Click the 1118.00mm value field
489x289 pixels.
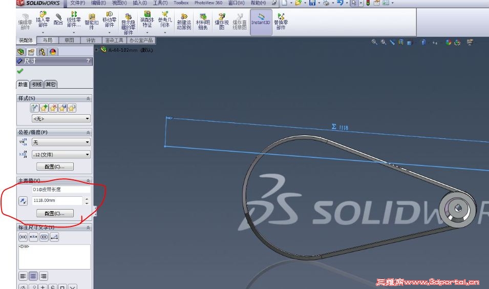point(57,200)
